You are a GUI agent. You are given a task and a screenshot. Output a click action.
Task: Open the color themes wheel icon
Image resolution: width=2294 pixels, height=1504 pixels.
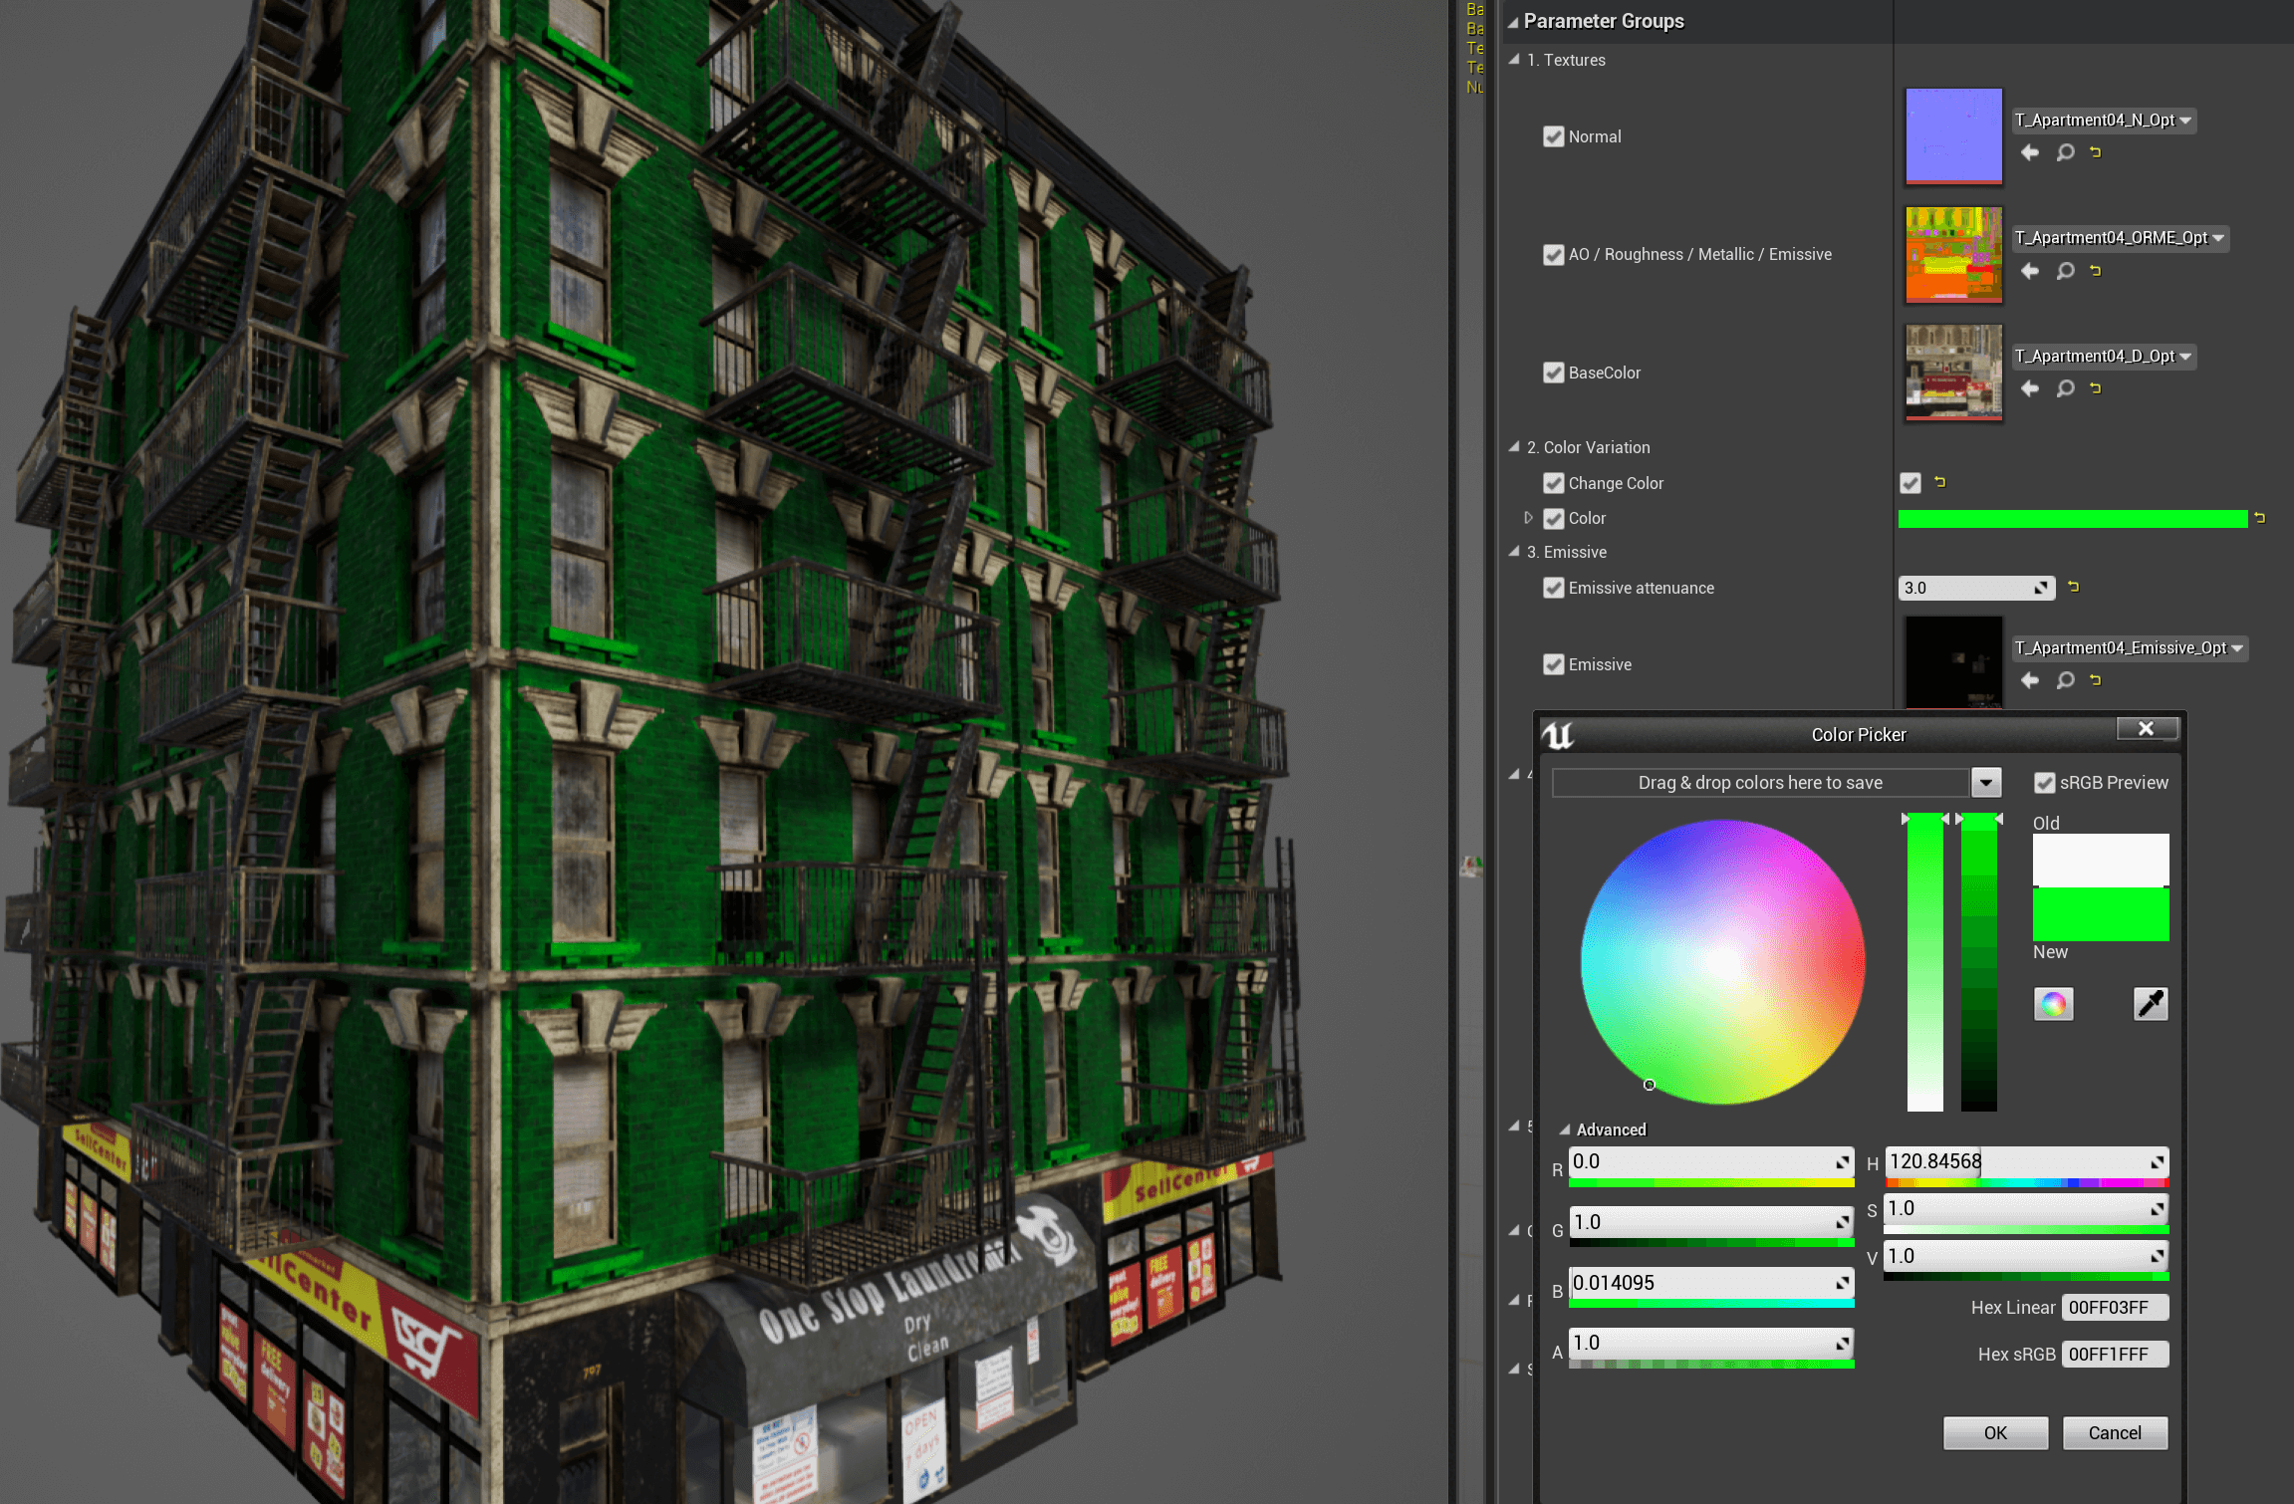click(2054, 1004)
